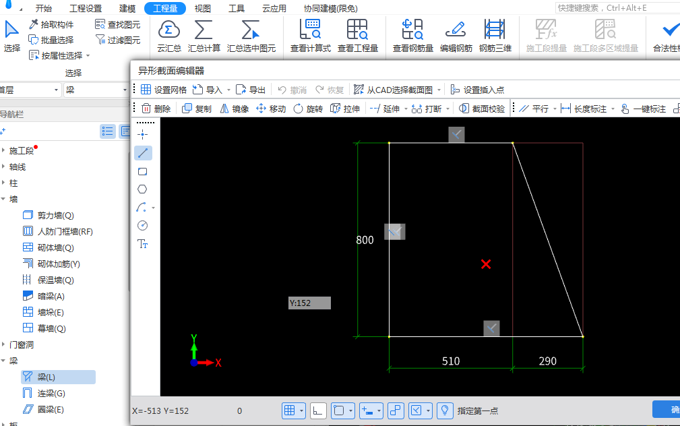Toggle the overlapping squares status button
680x426 pixels.
pos(396,410)
